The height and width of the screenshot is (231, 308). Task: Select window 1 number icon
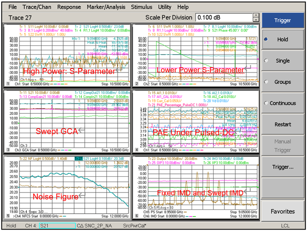pyautogui.click(x=8, y=84)
